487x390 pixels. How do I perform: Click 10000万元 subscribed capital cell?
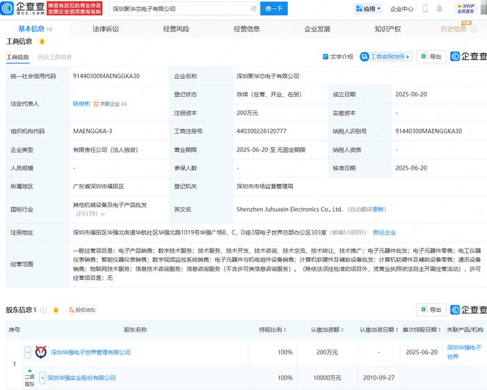[327, 377]
